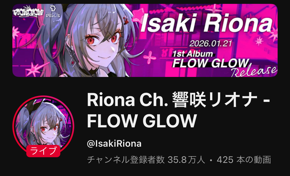
Task: Click the '425 本の動画' video count
Action: click(244, 160)
